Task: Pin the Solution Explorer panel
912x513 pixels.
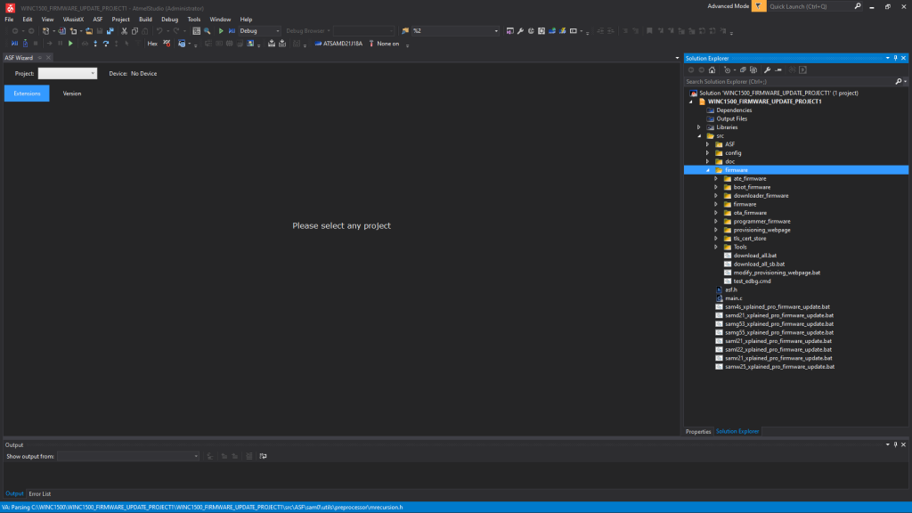Action: (x=896, y=58)
